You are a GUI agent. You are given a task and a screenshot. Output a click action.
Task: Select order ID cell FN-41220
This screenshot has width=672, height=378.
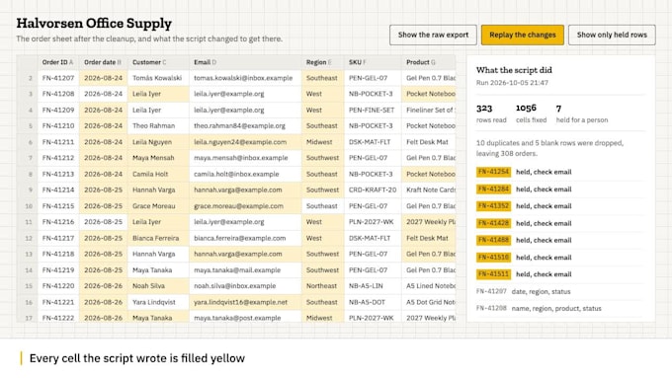[x=58, y=286]
